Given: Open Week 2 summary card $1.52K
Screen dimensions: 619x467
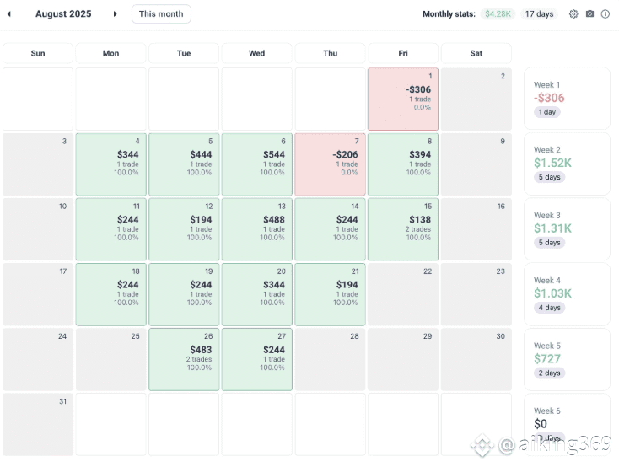Looking at the screenshot, I should (567, 164).
